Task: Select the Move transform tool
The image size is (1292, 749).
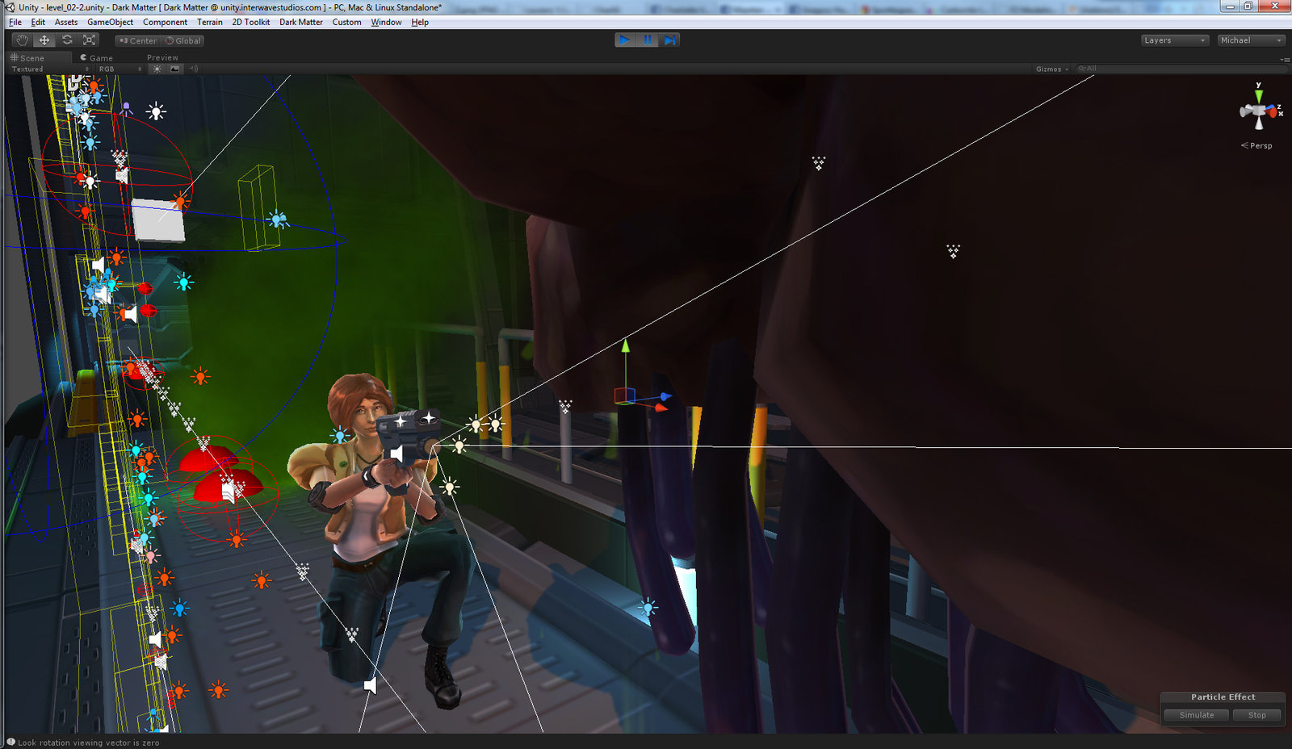Action: [x=44, y=40]
